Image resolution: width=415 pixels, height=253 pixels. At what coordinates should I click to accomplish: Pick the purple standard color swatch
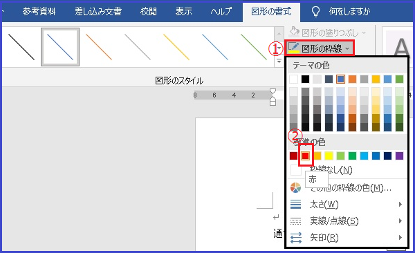click(x=399, y=156)
